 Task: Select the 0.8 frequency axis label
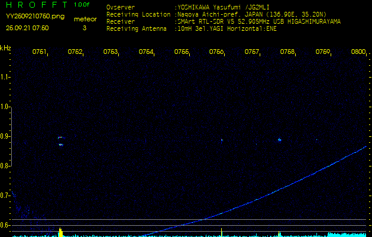click(x=6, y=166)
